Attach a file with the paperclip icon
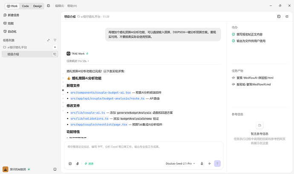Screen dimensions: 294x174 coord(78,164)
